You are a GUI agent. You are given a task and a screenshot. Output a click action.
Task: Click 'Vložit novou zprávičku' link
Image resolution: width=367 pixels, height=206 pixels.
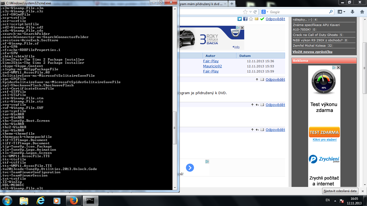pos(312,51)
